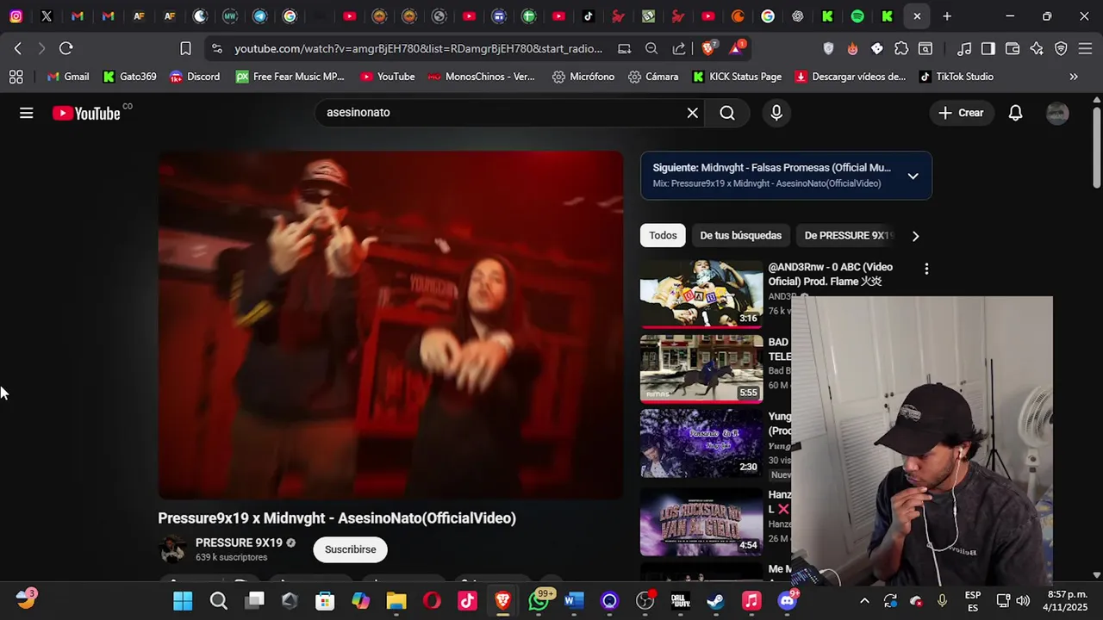
Task: Show more bookmarks with double chevron
Action: 1073,77
